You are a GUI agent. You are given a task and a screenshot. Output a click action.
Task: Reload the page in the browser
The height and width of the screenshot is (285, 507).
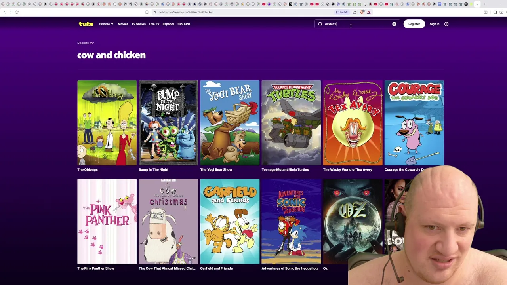pyautogui.click(x=17, y=12)
